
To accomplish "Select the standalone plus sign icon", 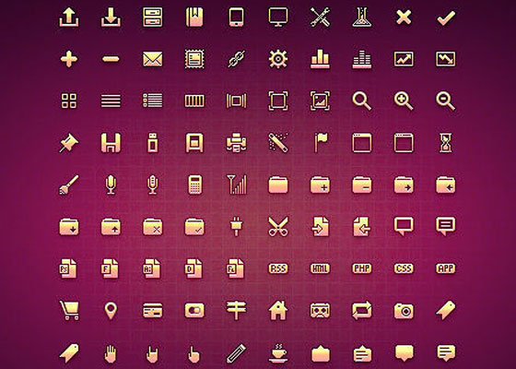I will pos(69,59).
